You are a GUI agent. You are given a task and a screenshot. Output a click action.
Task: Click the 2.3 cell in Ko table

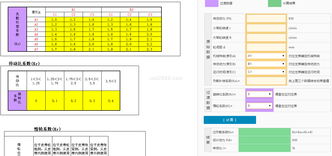[x=150, y=49]
